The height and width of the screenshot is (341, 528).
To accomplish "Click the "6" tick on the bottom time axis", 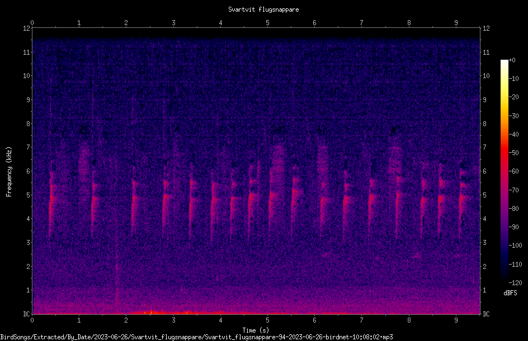I will pos(314,320).
